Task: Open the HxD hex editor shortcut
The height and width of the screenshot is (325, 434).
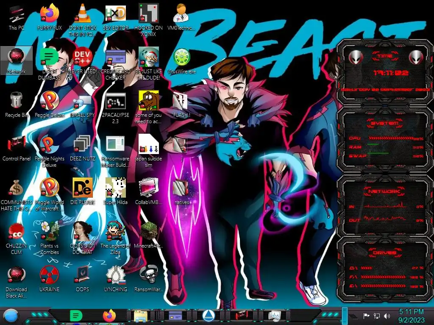Action: (x=115, y=17)
